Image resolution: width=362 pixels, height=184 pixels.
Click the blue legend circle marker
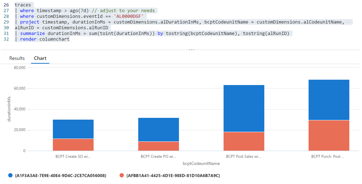(x=11, y=175)
